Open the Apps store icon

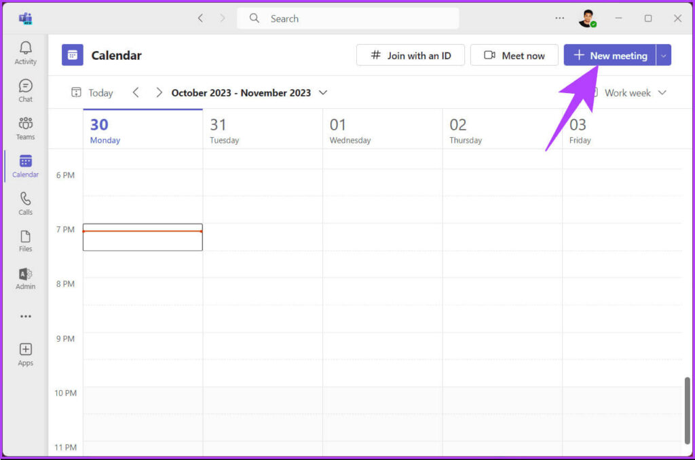[25, 355]
